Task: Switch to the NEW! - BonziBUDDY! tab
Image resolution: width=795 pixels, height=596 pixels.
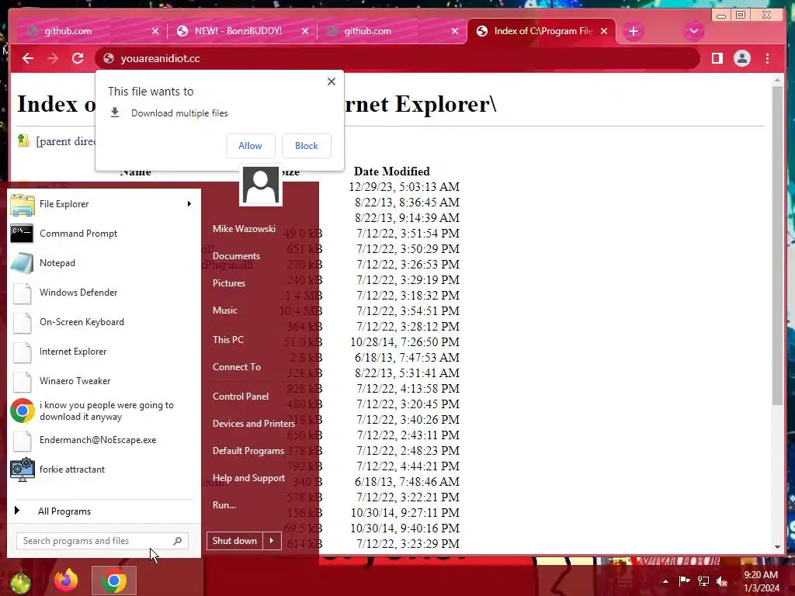Action: 238,31
